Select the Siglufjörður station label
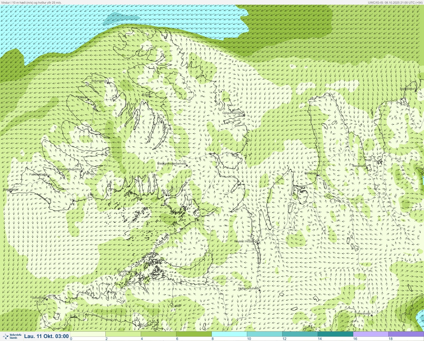This screenshot has height=341, width=424. (407, 89)
